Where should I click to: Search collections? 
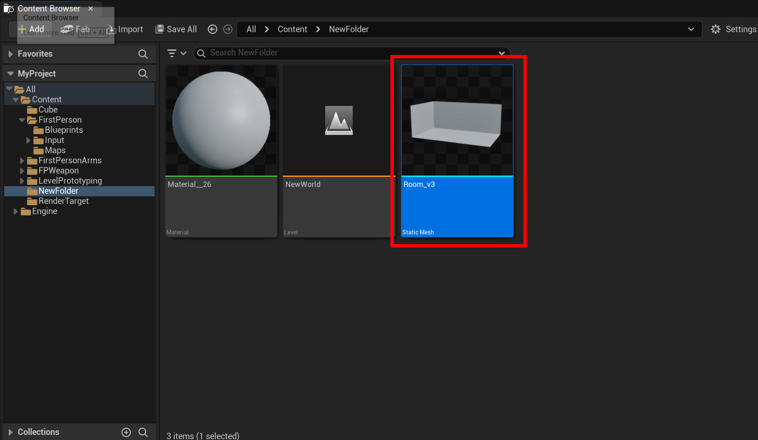pyautogui.click(x=143, y=432)
